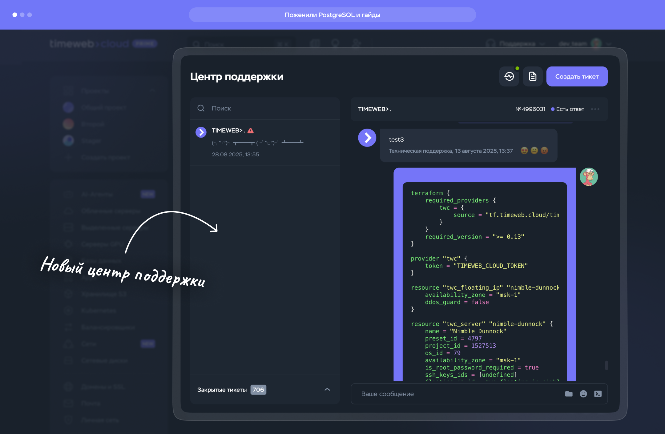Click the Создать тикет button
Image resolution: width=665 pixels, height=434 pixels.
coord(577,76)
